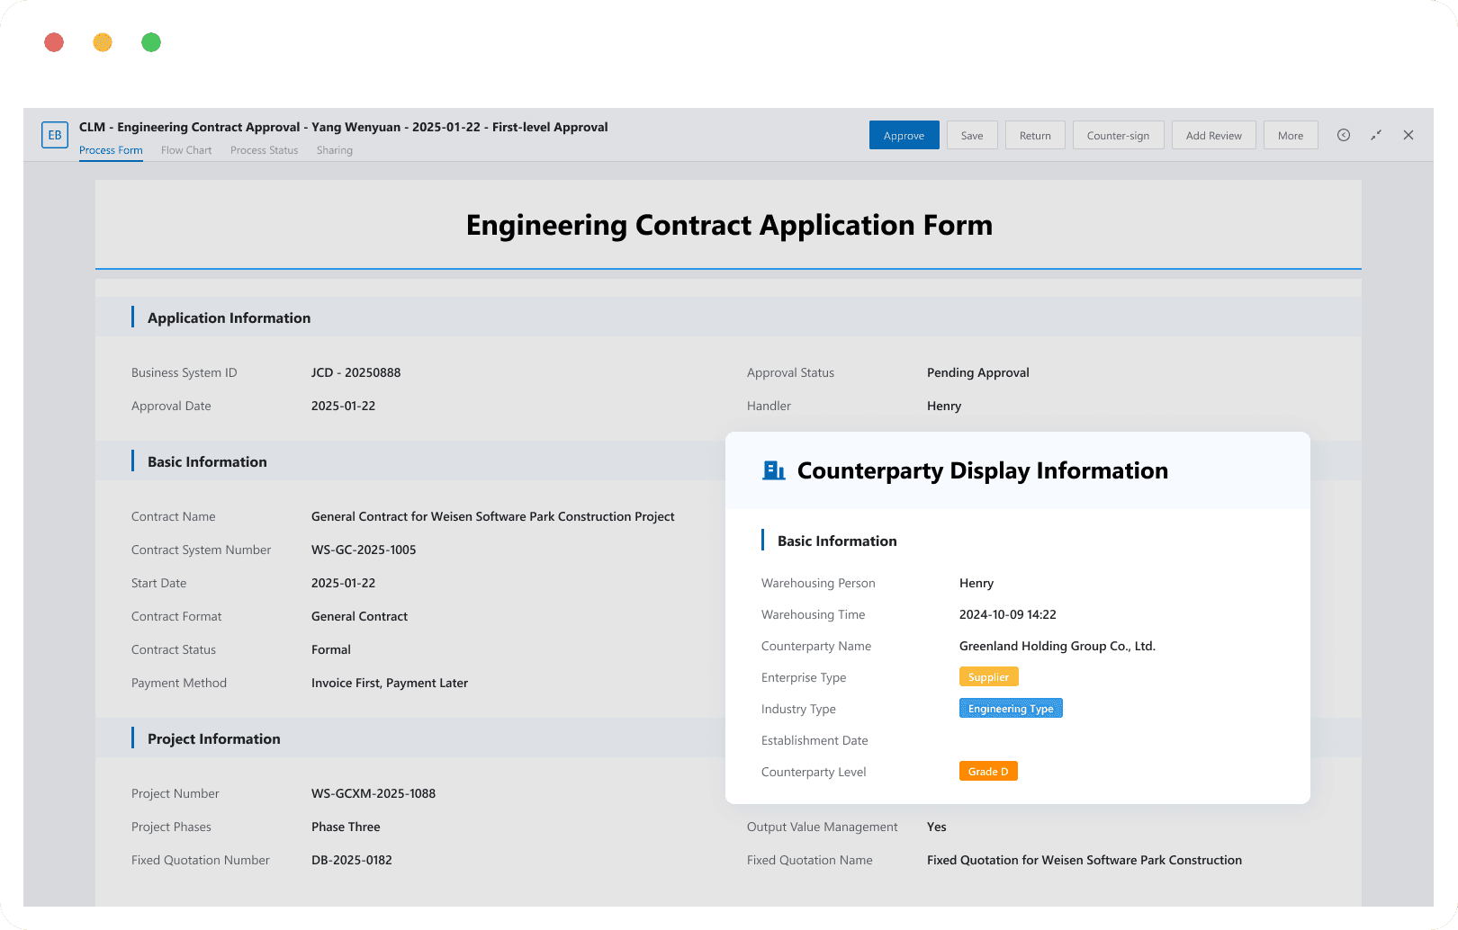Switch to the Process Form tab
1458x930 pixels.
point(111,150)
